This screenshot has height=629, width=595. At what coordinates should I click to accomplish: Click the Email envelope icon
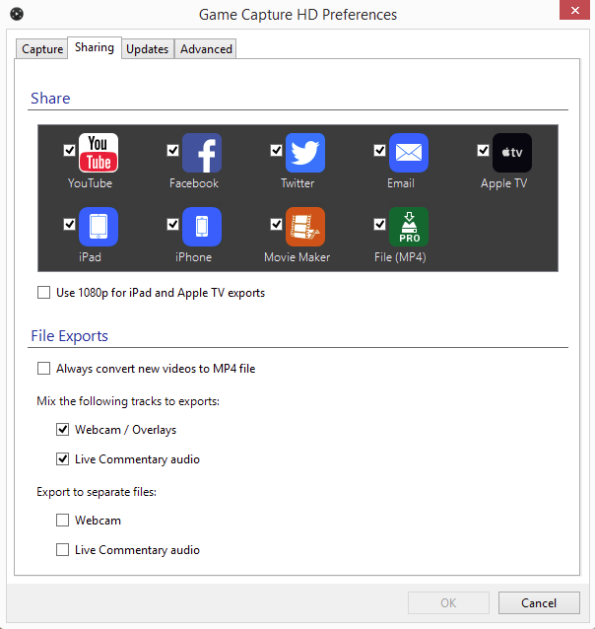pos(408,153)
